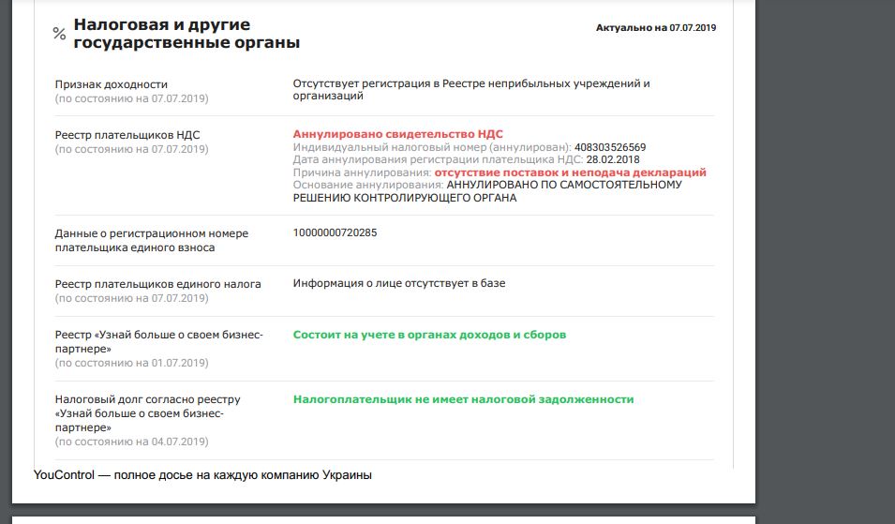The width and height of the screenshot is (895, 524).
Task: Click the footer 'YouControl — полное досье на каждую компанию Украины'
Action: (202, 475)
